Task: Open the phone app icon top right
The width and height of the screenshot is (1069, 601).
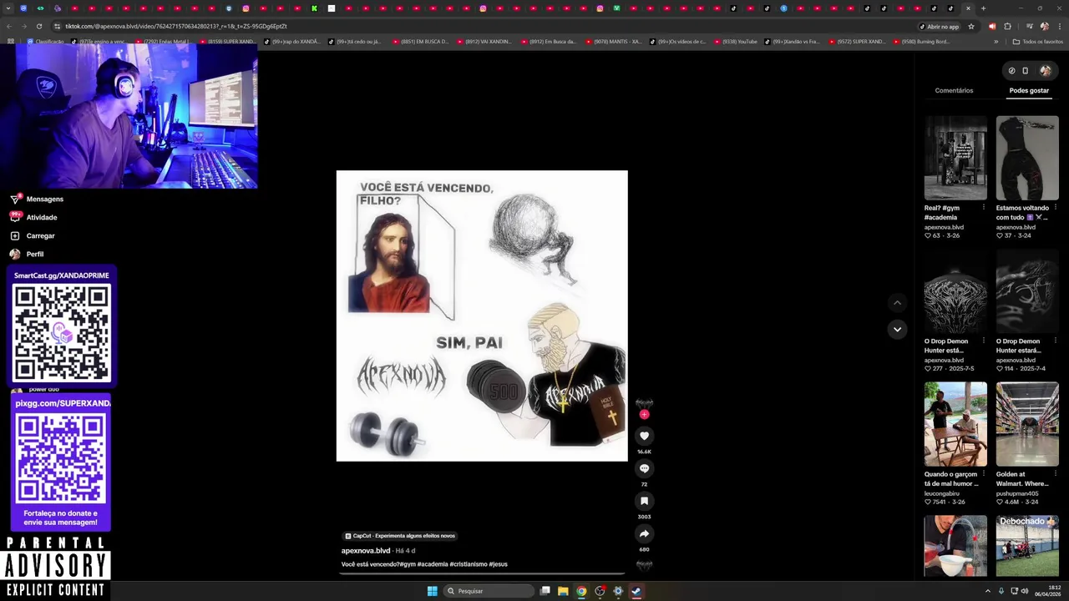Action: [1026, 71]
